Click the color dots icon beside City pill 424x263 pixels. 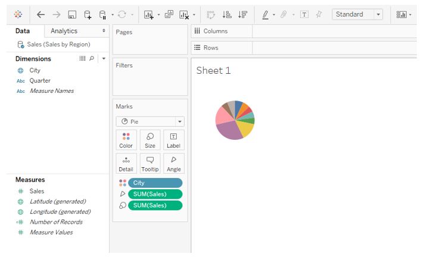coord(123,183)
